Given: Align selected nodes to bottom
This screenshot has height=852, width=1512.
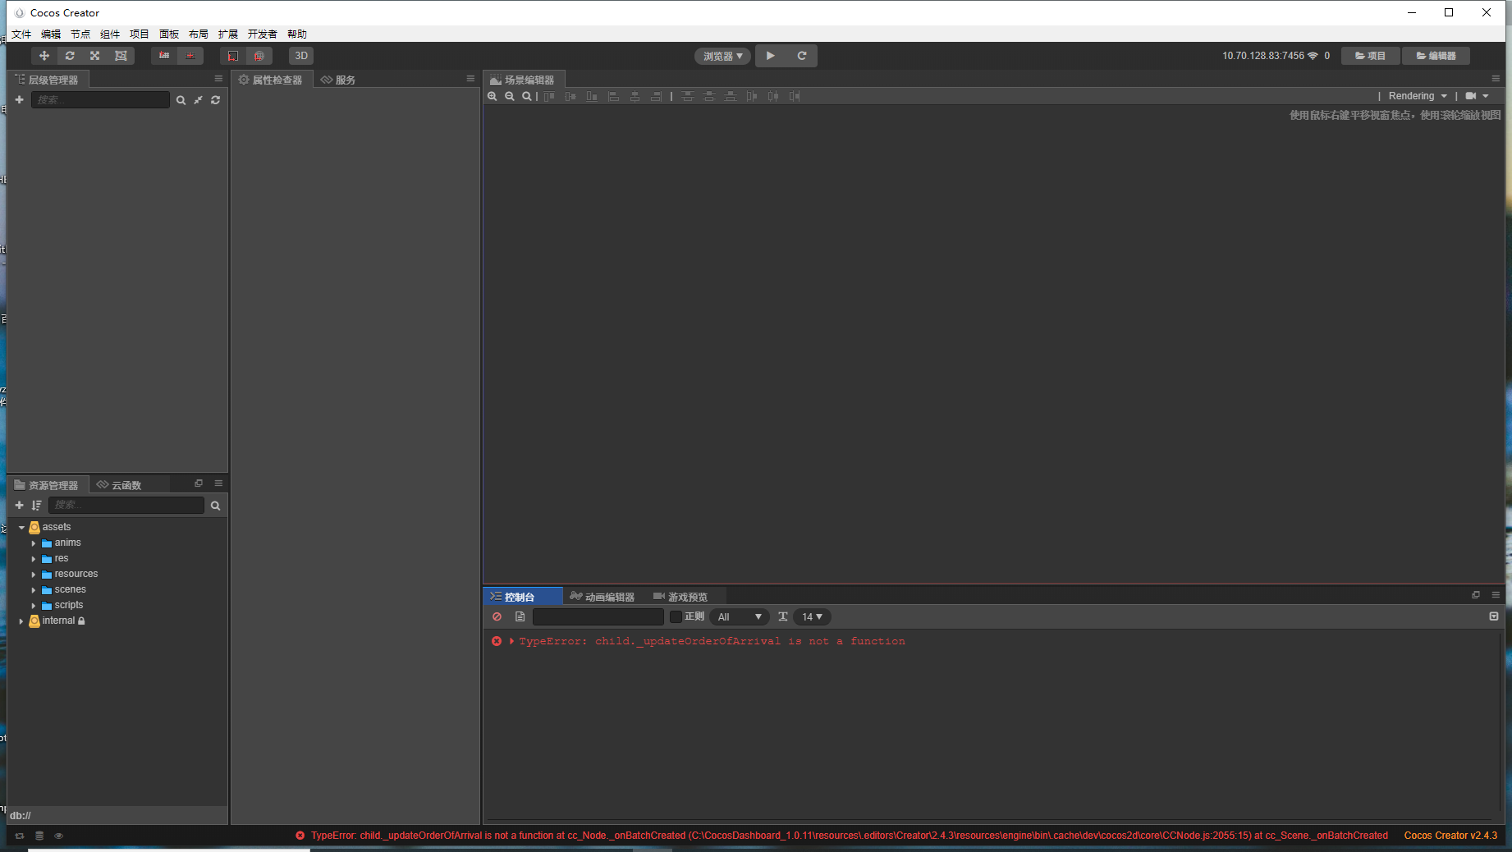Looking at the screenshot, I should 592,96.
